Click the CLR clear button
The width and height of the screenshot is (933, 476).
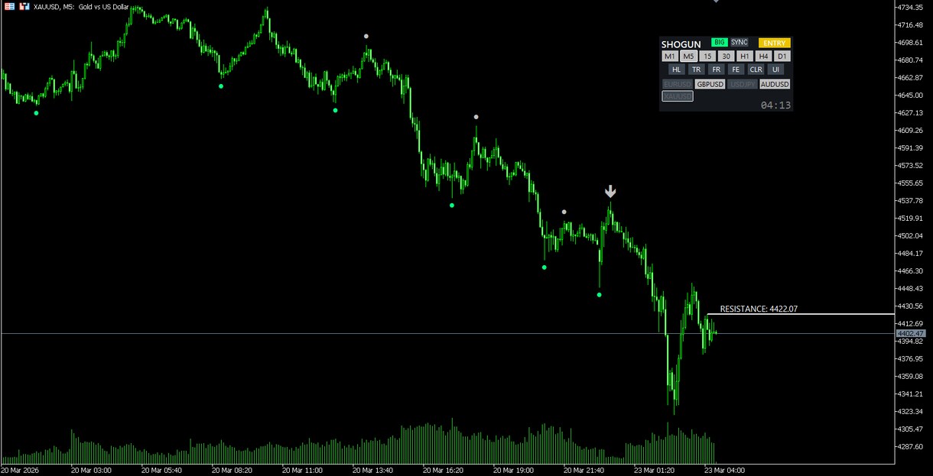756,70
